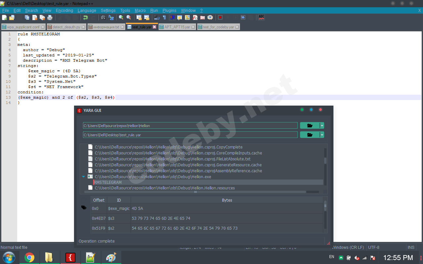Open Google Chrome from the taskbar
This screenshot has height=264, width=423.
click(x=29, y=257)
